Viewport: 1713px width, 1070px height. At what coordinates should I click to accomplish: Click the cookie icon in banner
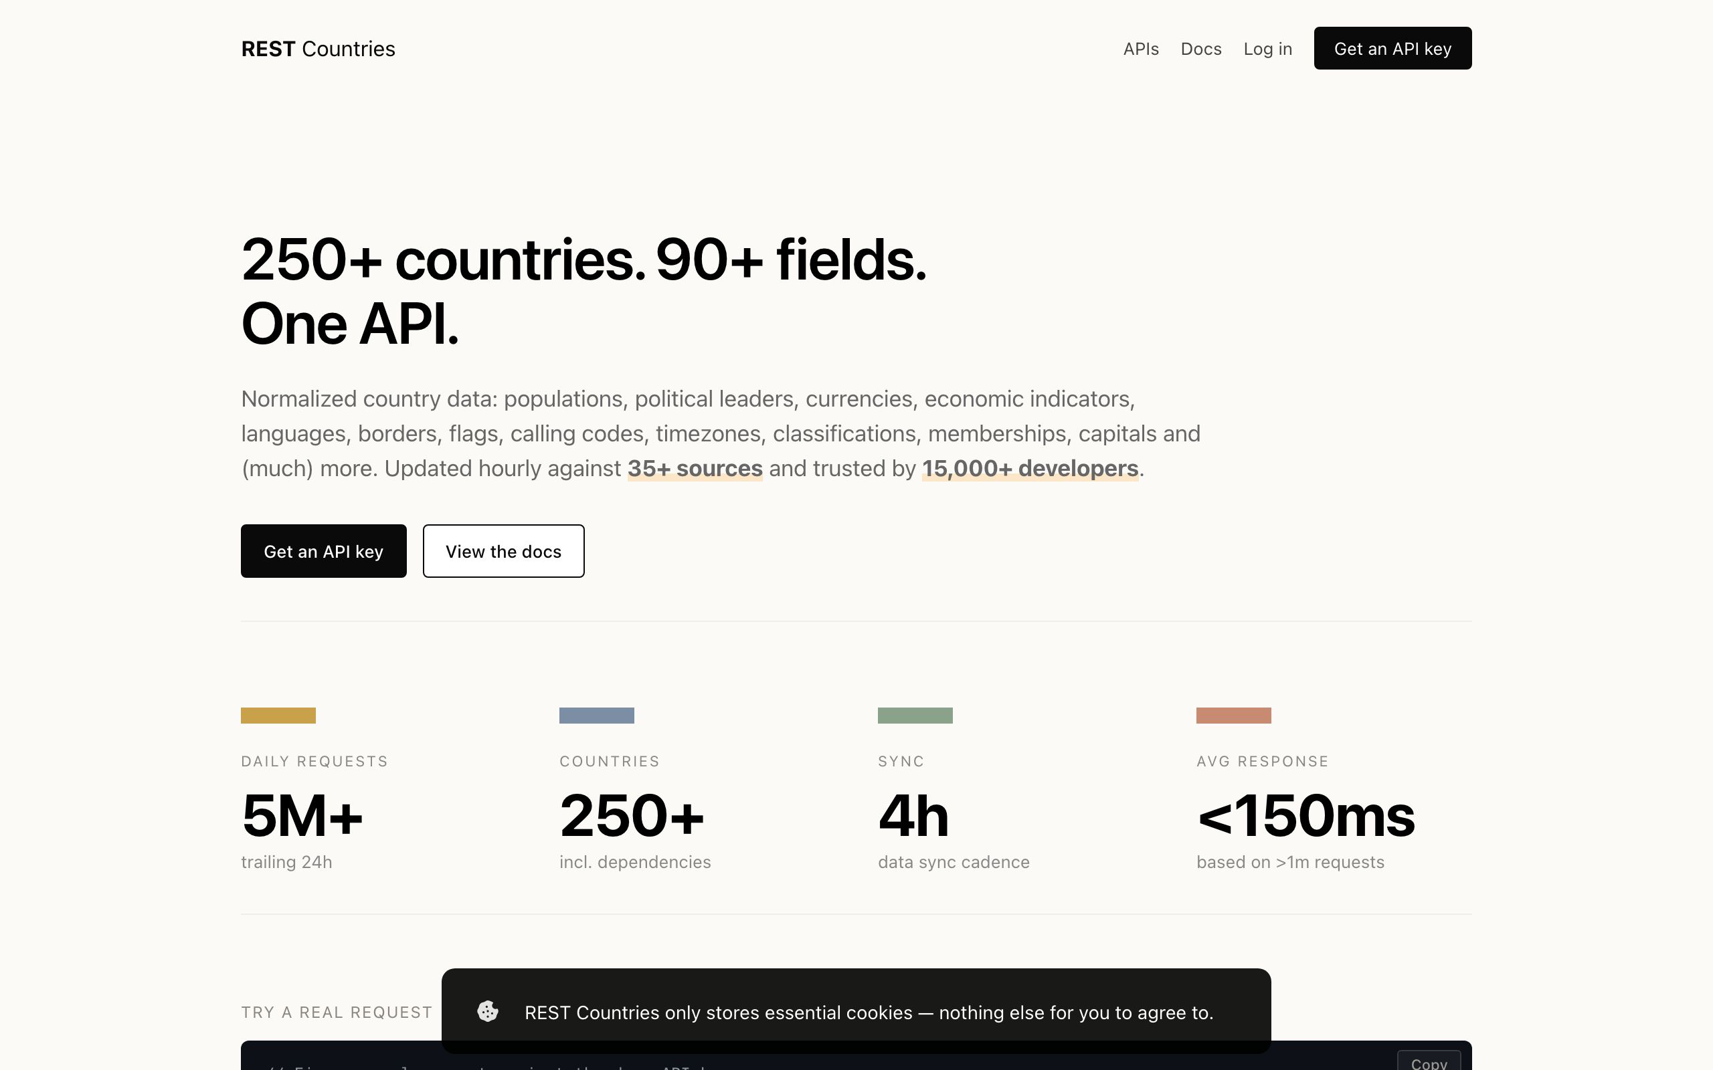(488, 1011)
